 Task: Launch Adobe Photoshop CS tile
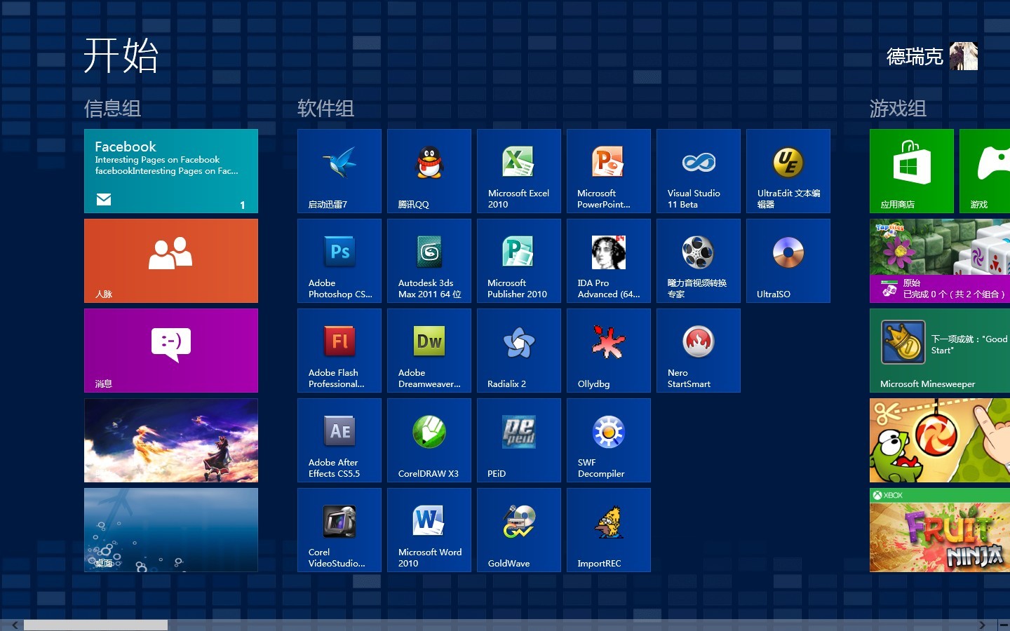pos(339,261)
